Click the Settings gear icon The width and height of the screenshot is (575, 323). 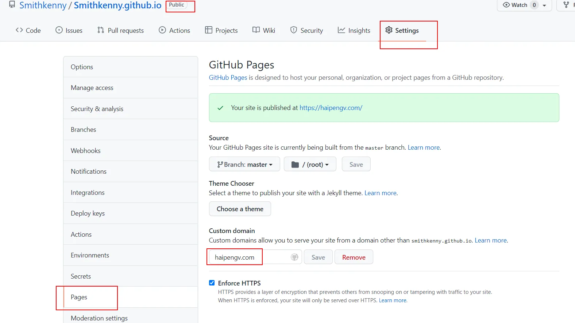389,30
